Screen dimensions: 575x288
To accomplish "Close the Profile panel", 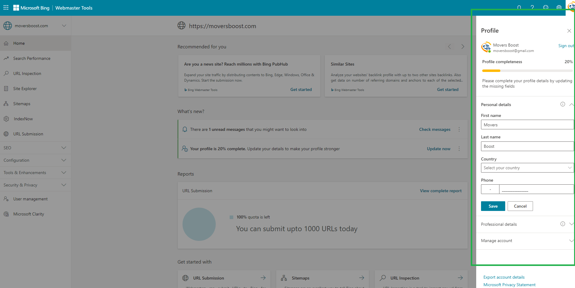I will [569, 31].
